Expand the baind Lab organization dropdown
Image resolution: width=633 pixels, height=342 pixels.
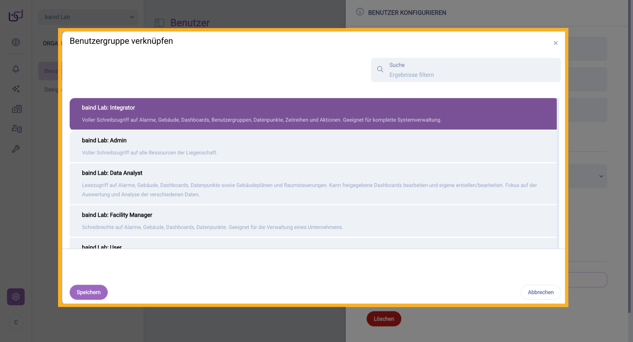pos(88,17)
